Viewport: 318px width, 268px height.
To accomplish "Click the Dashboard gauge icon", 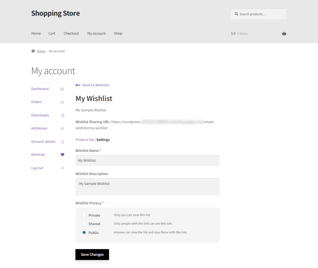I will 62,89.
